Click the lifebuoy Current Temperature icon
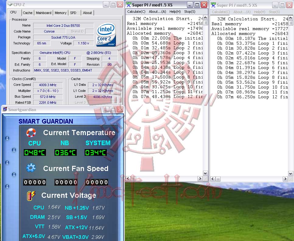Viewport: 294px width, 241px height. point(31,132)
